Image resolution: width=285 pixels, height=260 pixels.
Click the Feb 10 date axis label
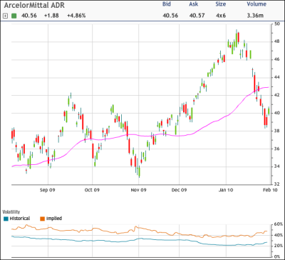[x=270, y=190]
